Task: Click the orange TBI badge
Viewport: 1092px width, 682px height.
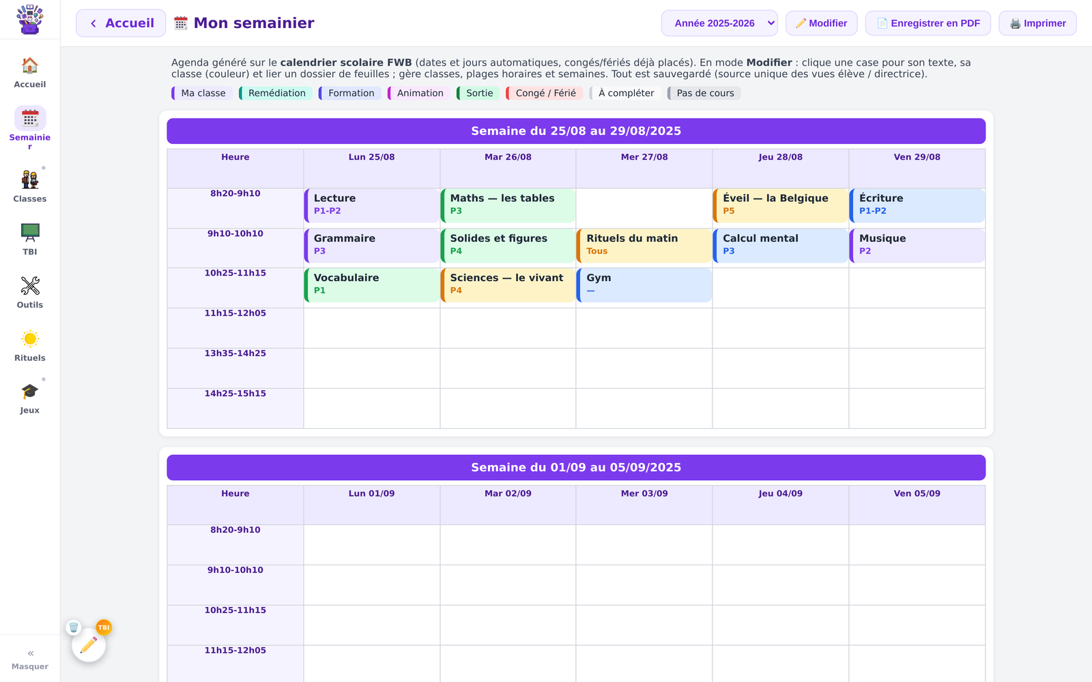Action: pyautogui.click(x=104, y=627)
